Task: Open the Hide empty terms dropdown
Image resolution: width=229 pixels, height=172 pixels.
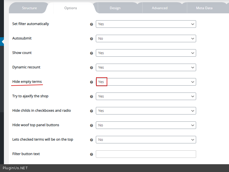Action: (146, 82)
